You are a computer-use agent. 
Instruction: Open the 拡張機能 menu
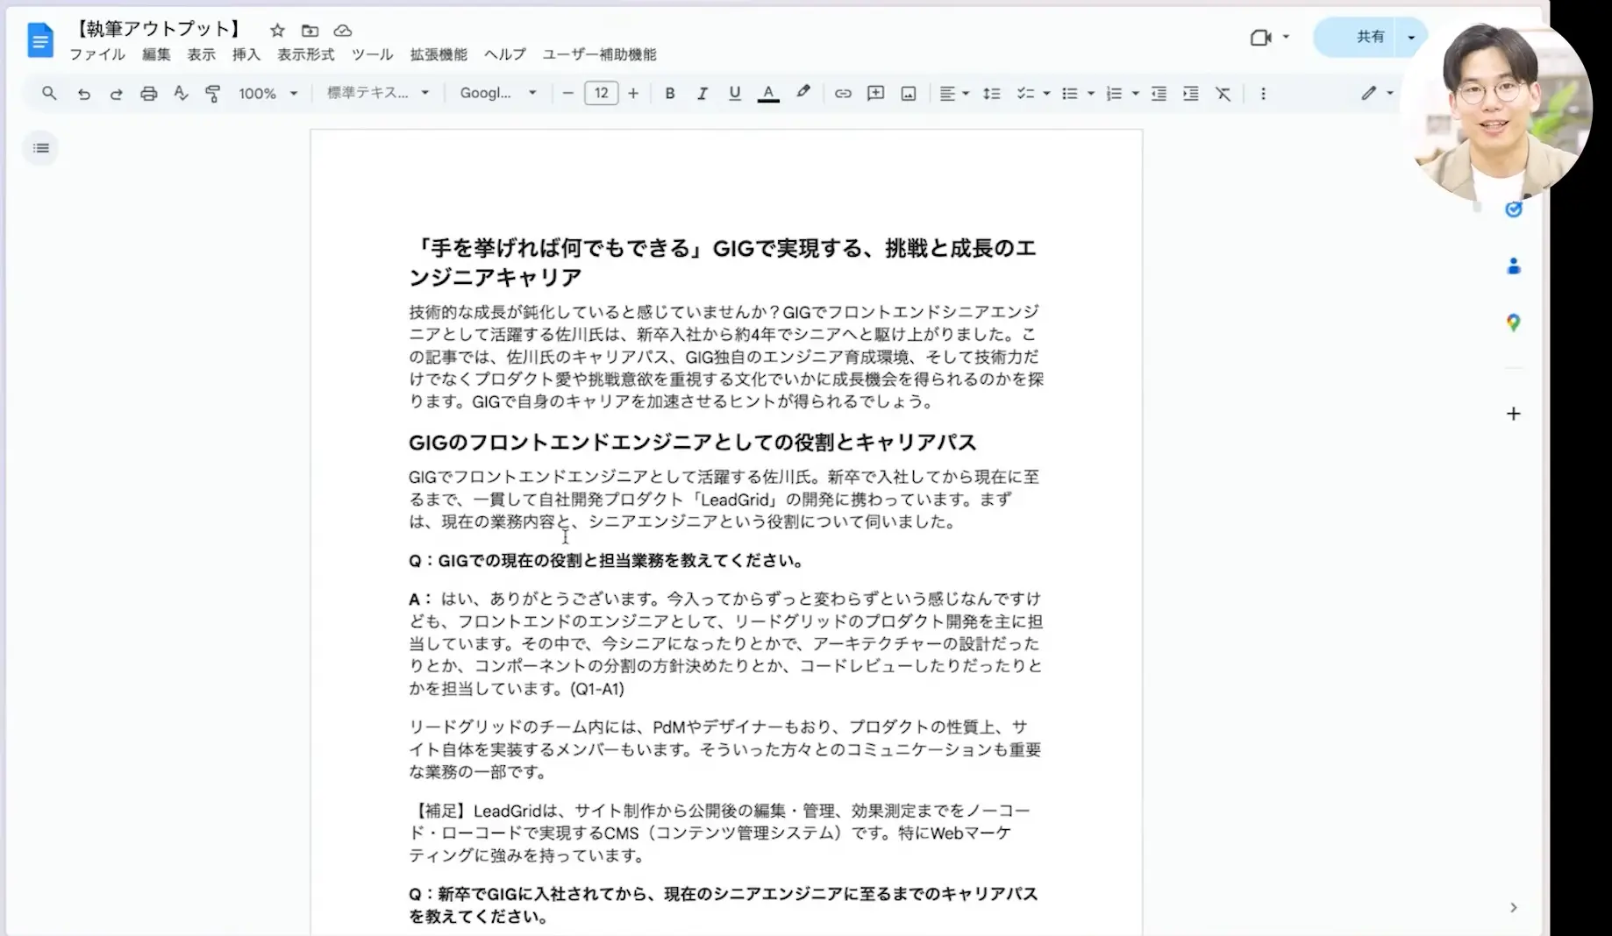pyautogui.click(x=439, y=54)
